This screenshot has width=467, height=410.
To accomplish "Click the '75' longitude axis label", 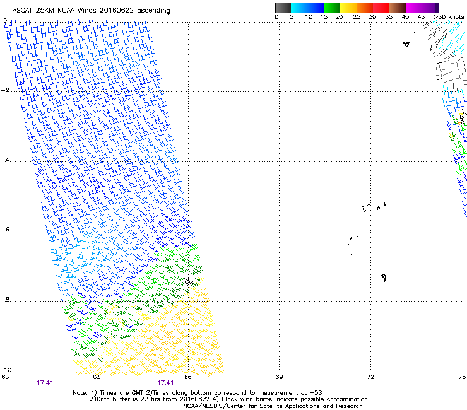I will click(462, 377).
